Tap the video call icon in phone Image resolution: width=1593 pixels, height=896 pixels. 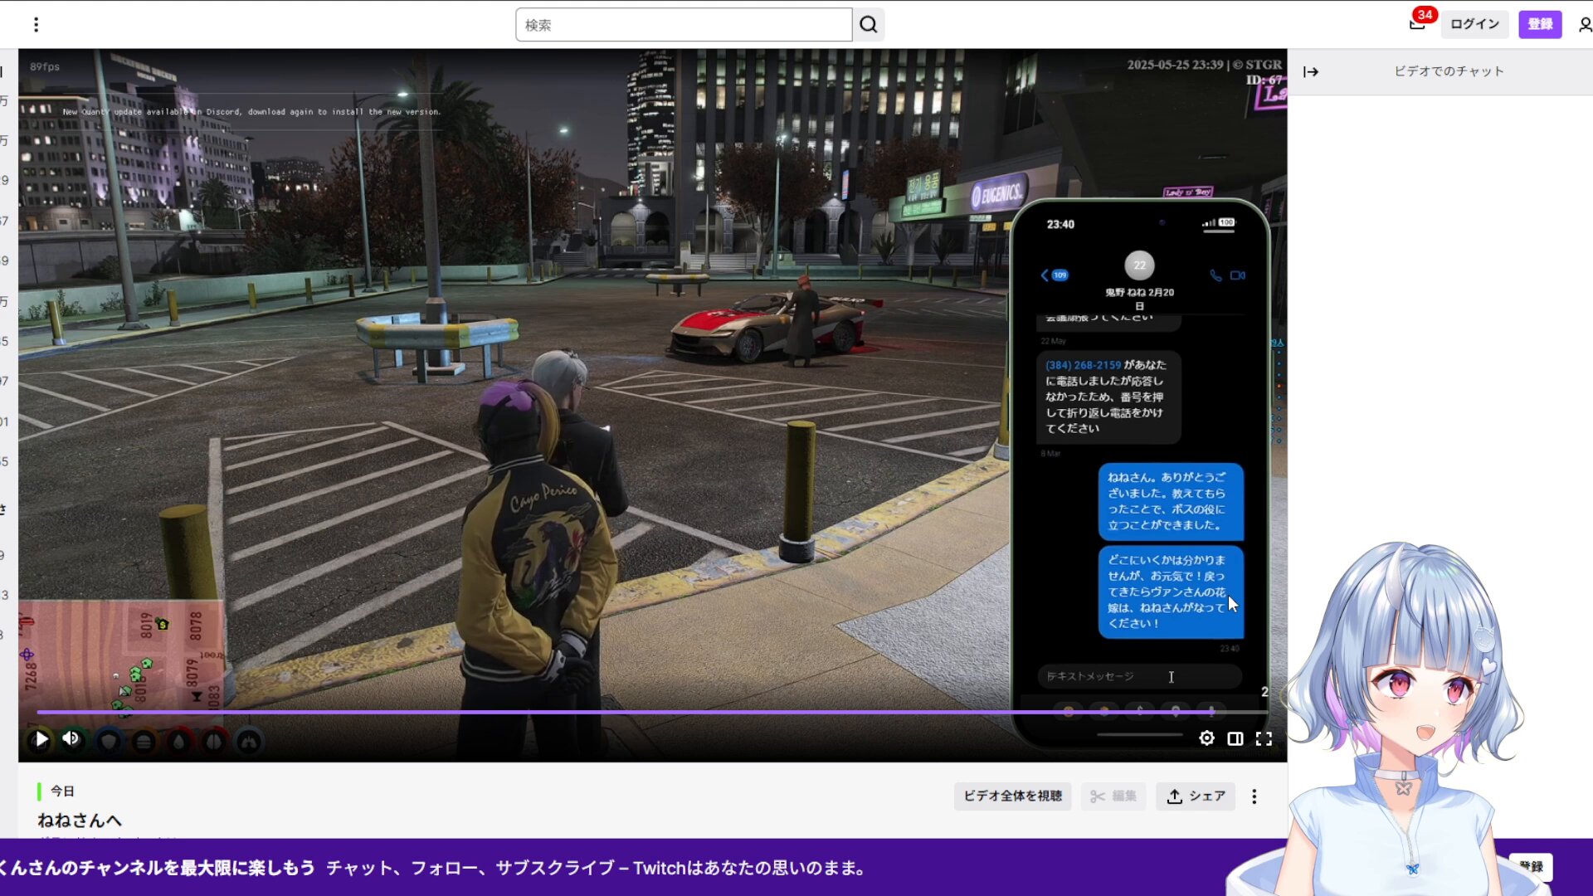point(1238,275)
